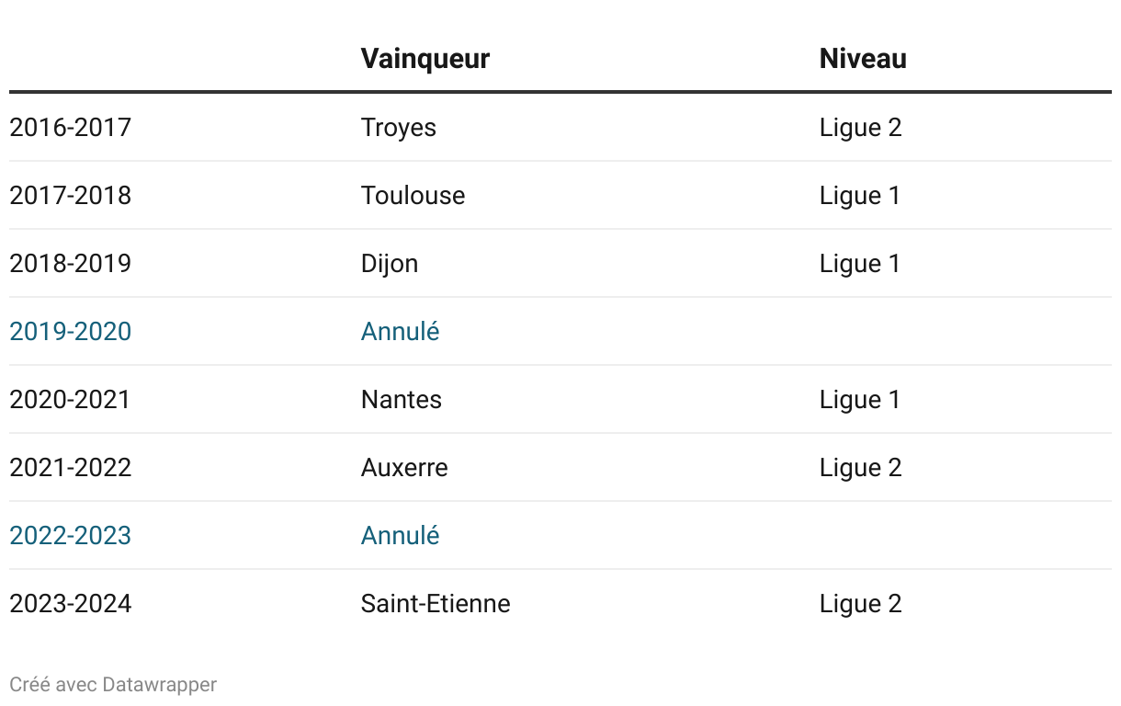Select the 2016-2017 season cell
This screenshot has width=1121, height=706.
[71, 127]
